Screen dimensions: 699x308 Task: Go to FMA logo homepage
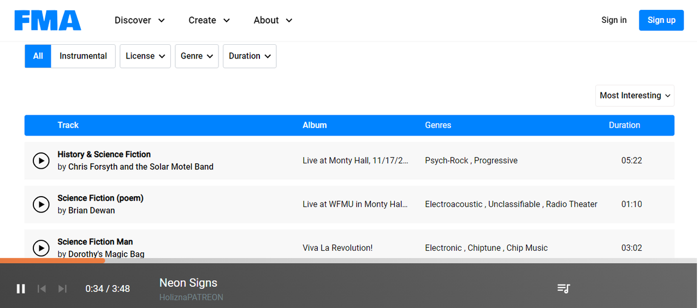(48, 20)
